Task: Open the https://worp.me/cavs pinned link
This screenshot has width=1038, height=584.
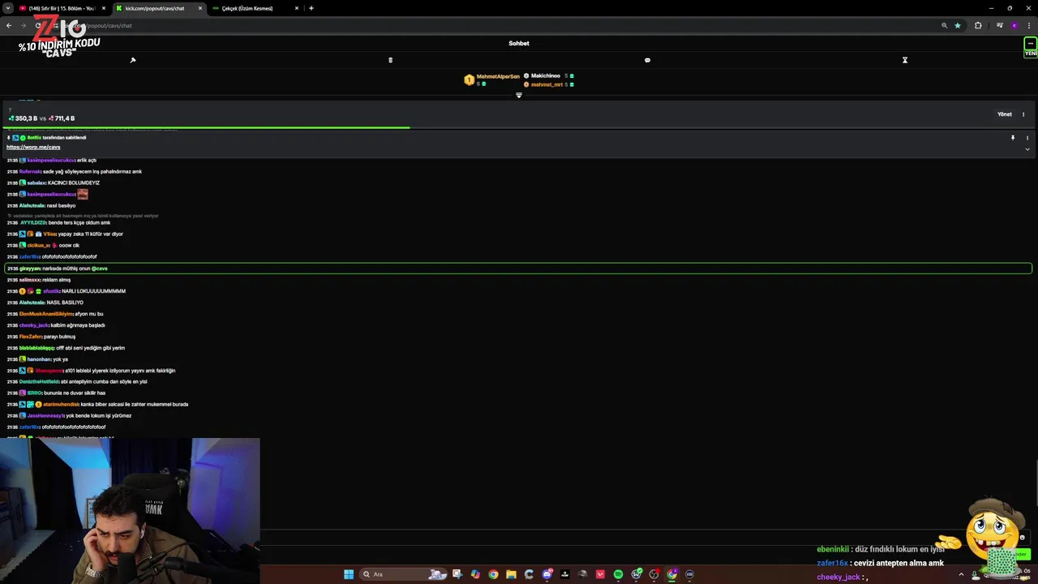Action: point(33,148)
